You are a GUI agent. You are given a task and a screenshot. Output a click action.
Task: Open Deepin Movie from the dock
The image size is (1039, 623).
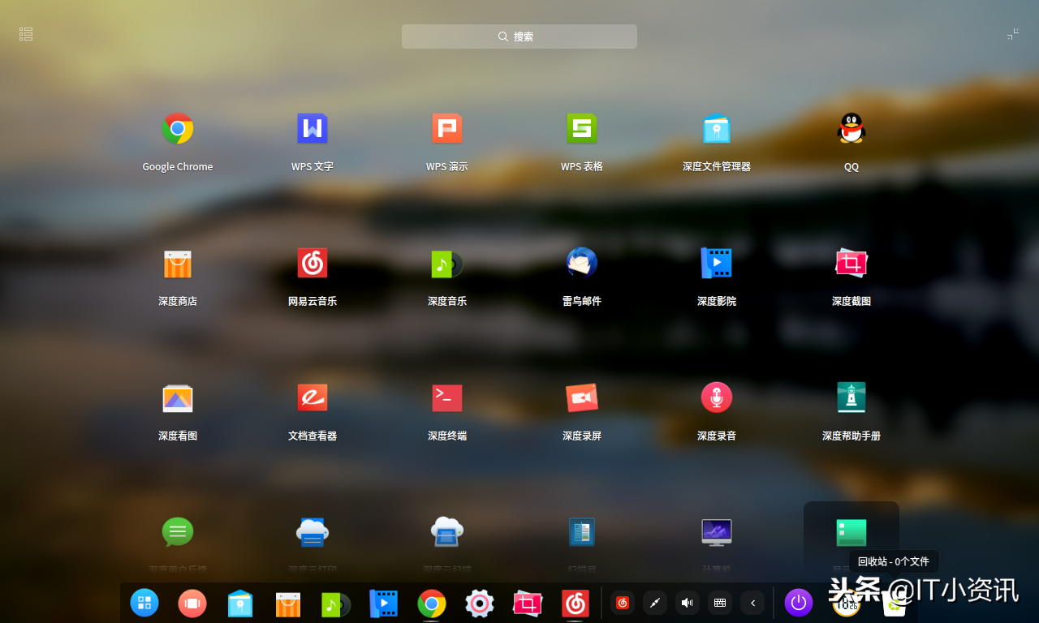(384, 604)
